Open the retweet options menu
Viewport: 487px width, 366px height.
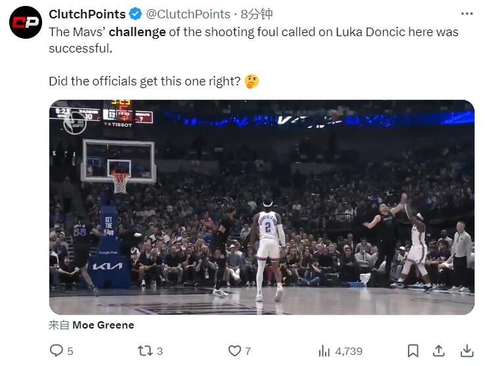pos(145,351)
